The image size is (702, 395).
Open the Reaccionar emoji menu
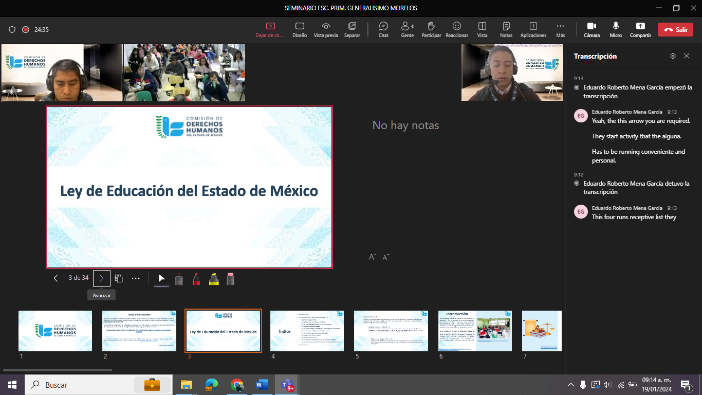coord(456,29)
